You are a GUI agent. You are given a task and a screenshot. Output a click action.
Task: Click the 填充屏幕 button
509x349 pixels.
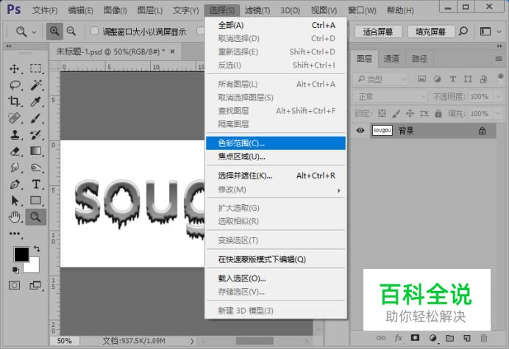coord(430,32)
